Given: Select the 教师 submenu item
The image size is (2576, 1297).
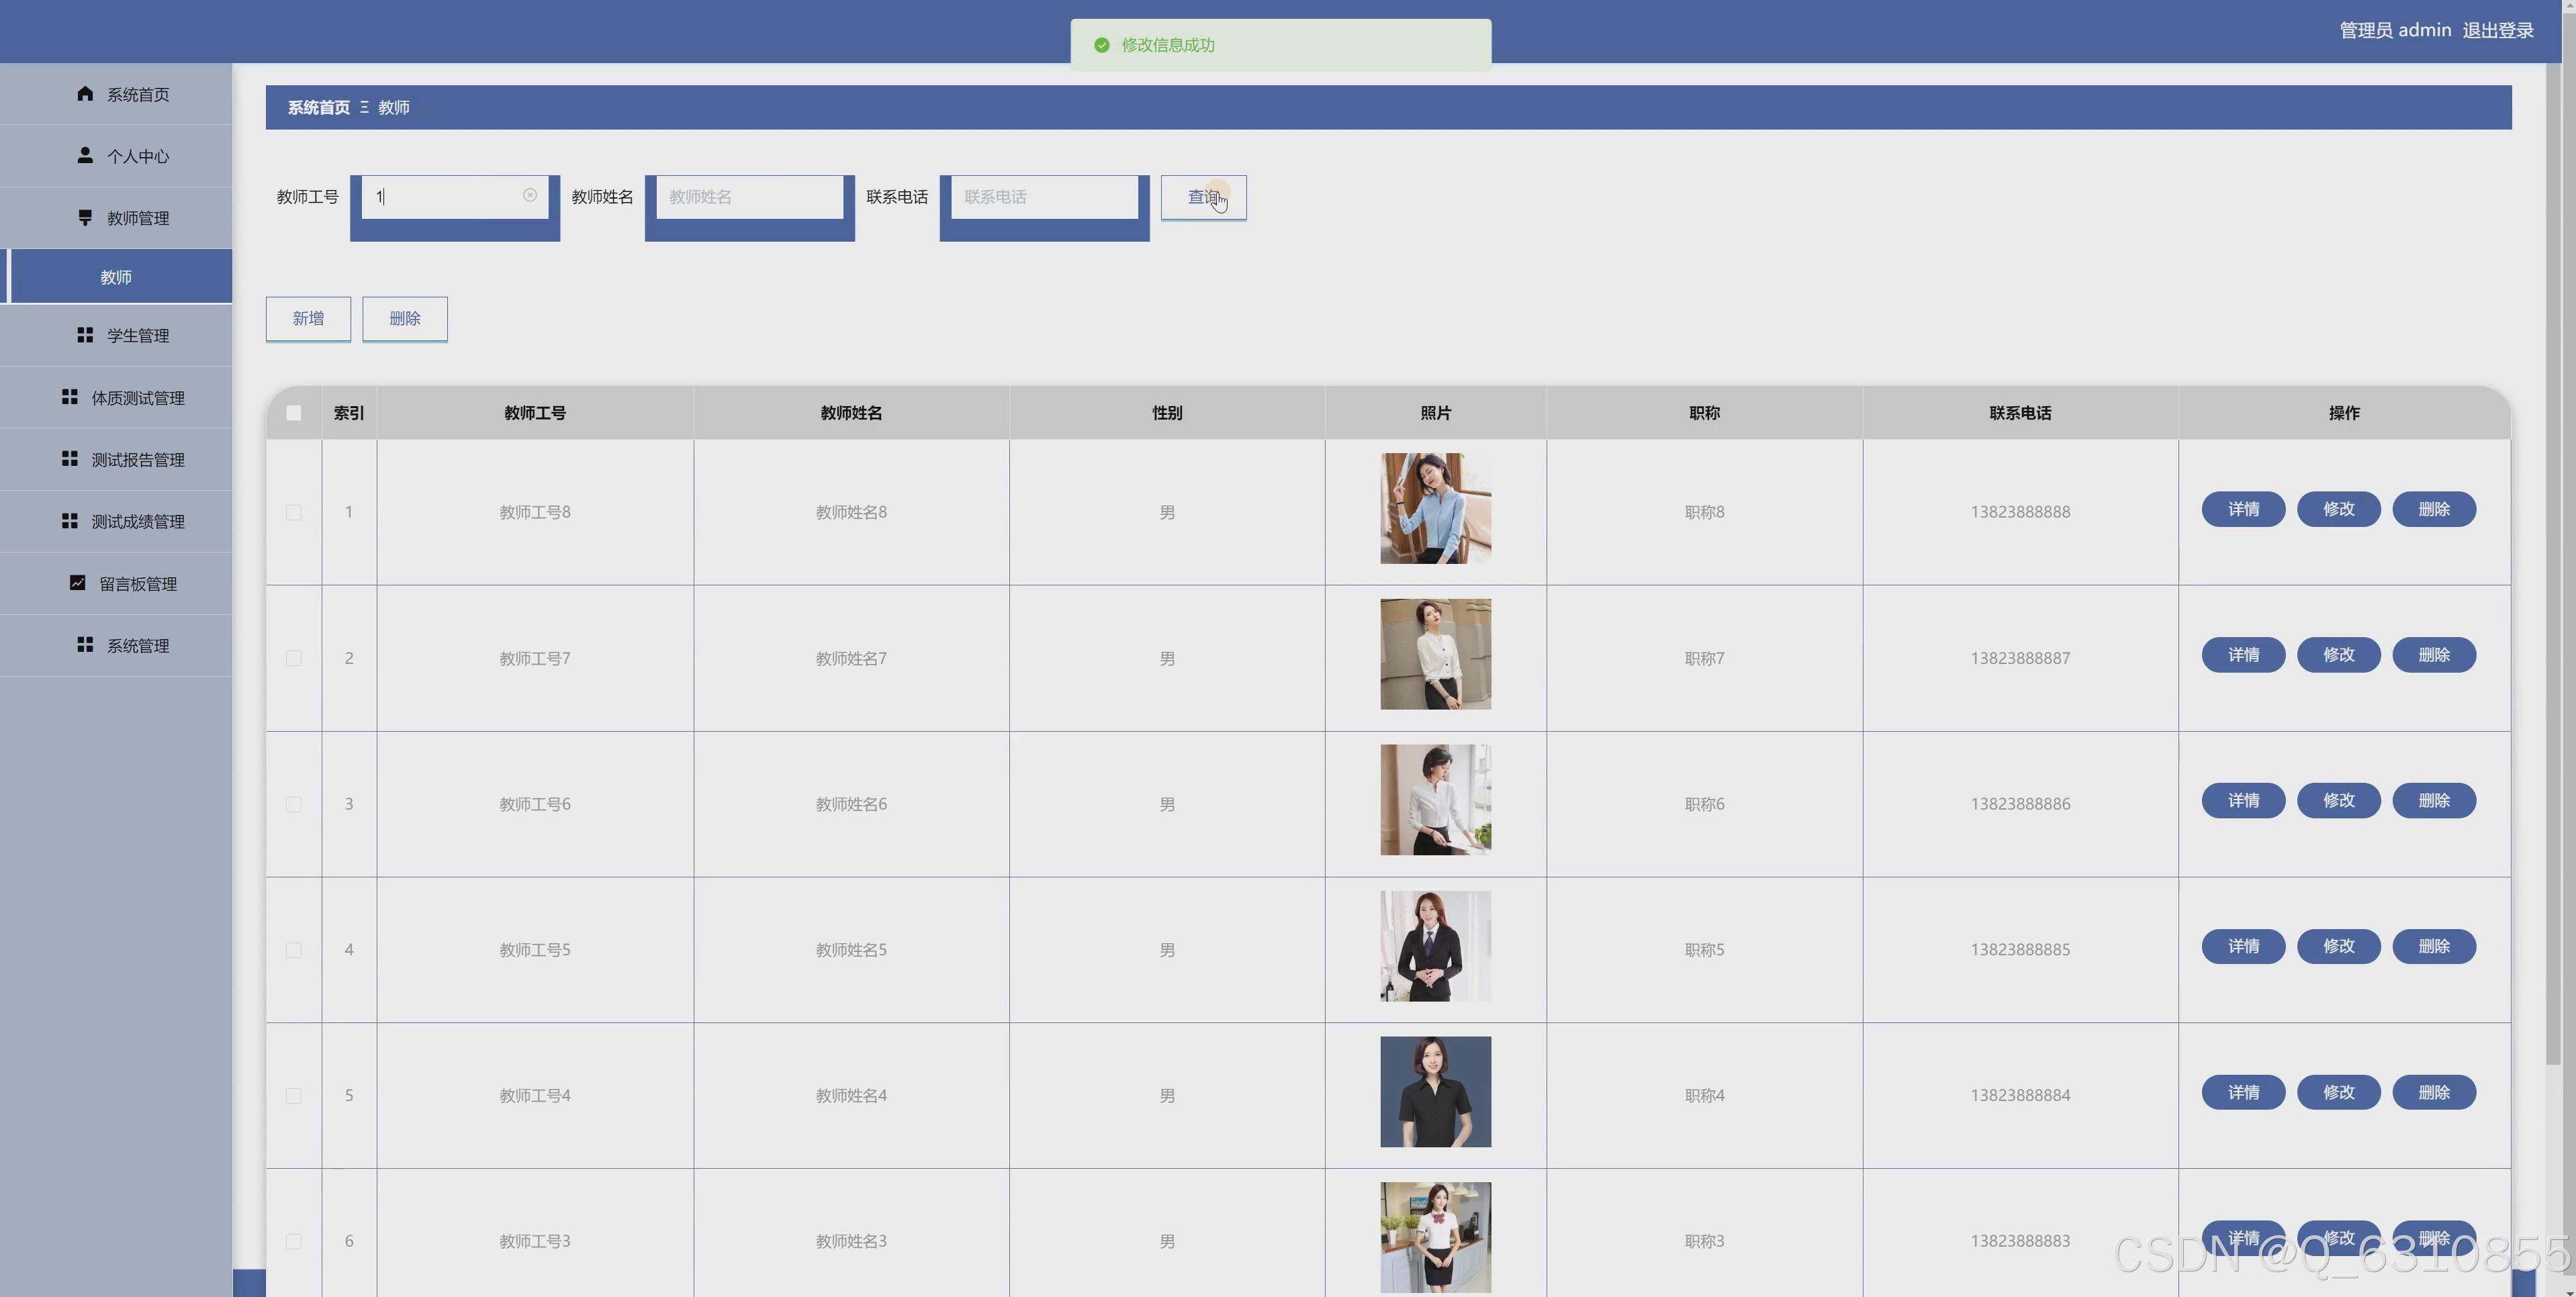Looking at the screenshot, I should tap(116, 277).
